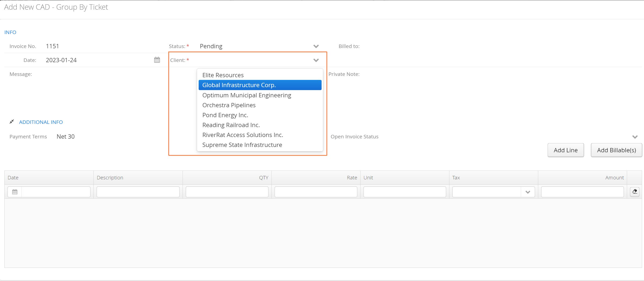
Task: Open the ADDITIONAL INFO section link
Action: 41,122
